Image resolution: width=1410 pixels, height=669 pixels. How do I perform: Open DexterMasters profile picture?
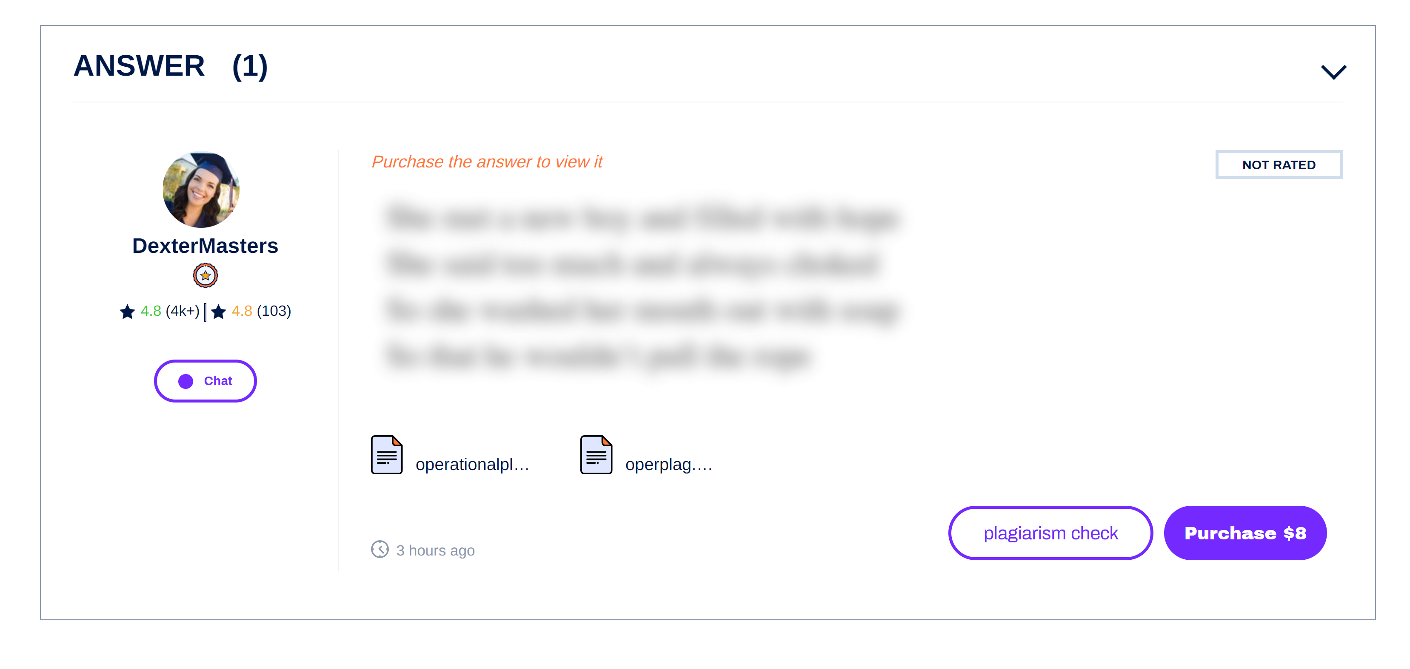point(201,189)
